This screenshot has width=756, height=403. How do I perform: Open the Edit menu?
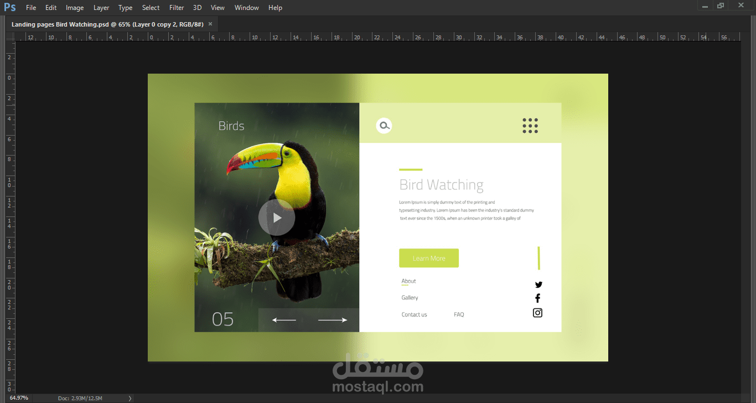51,8
